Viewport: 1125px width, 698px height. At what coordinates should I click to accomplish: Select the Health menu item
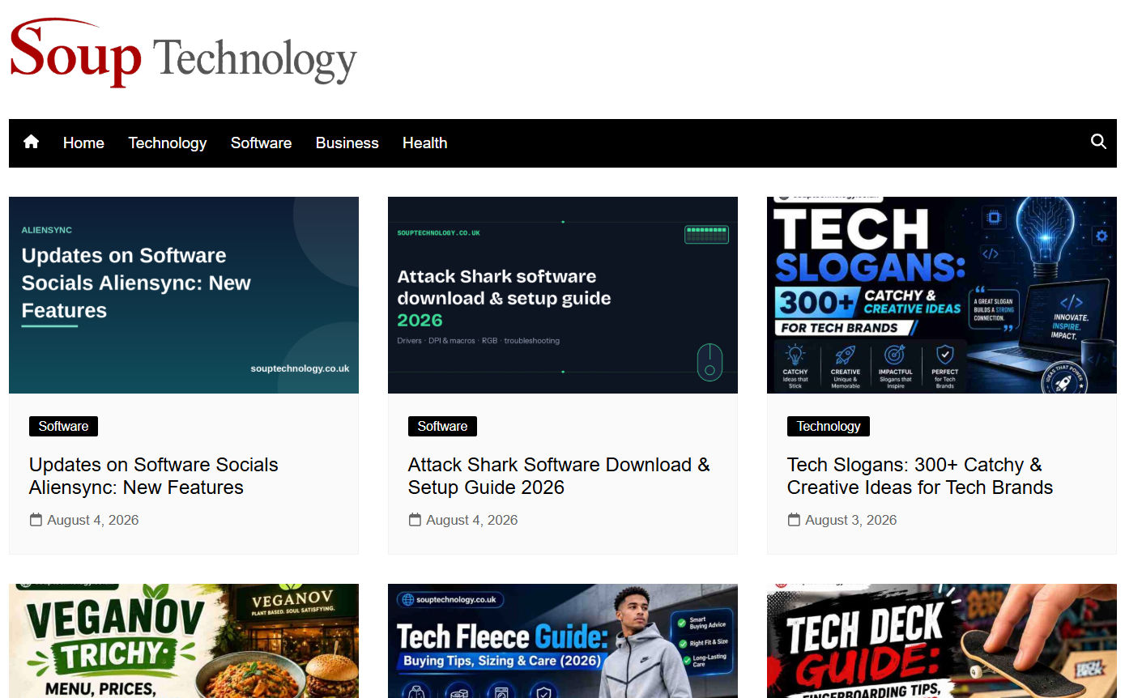click(424, 143)
